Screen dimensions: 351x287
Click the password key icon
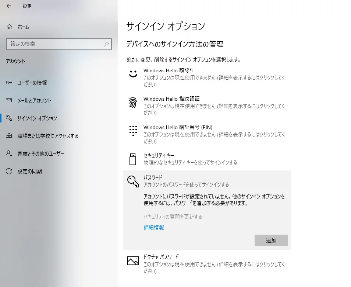click(133, 181)
